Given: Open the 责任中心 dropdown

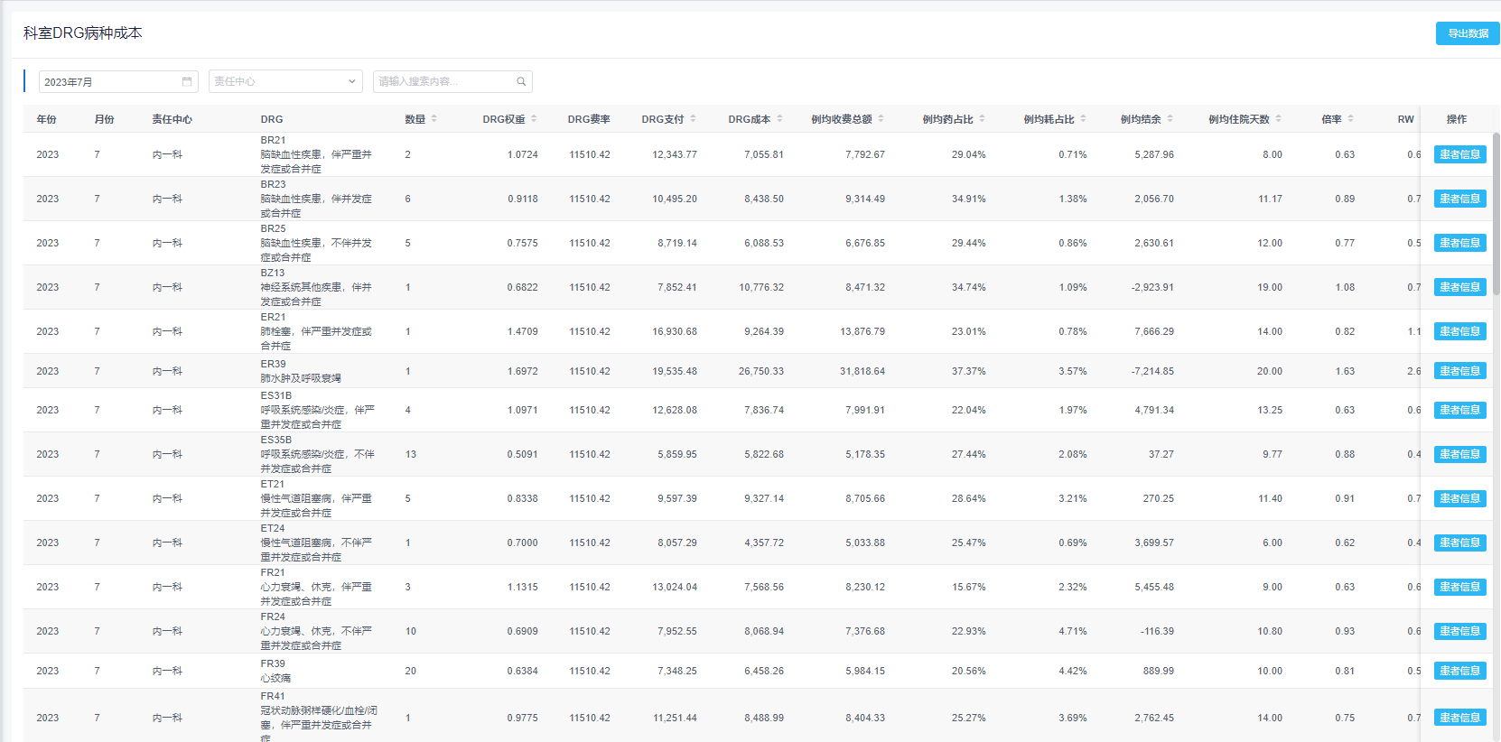Looking at the screenshot, I should (285, 81).
